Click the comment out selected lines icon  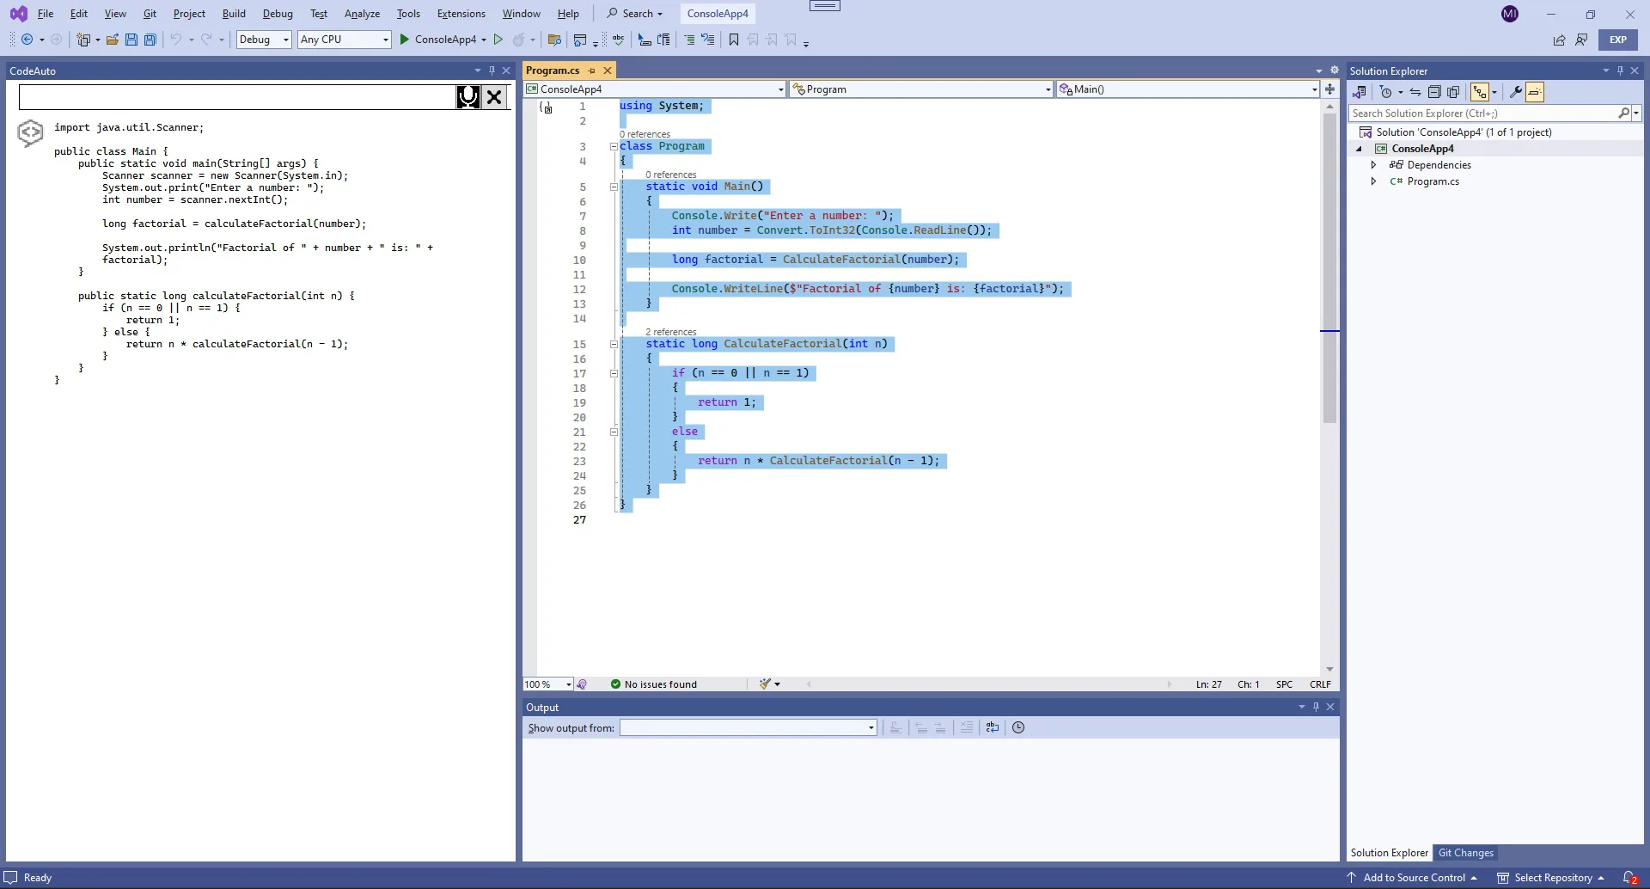tap(689, 40)
